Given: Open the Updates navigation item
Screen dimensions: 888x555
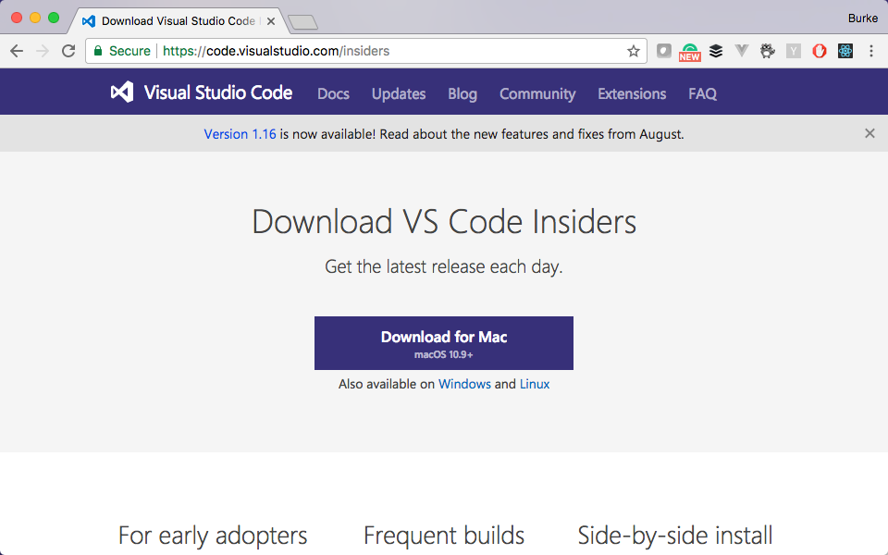Looking at the screenshot, I should (x=399, y=94).
